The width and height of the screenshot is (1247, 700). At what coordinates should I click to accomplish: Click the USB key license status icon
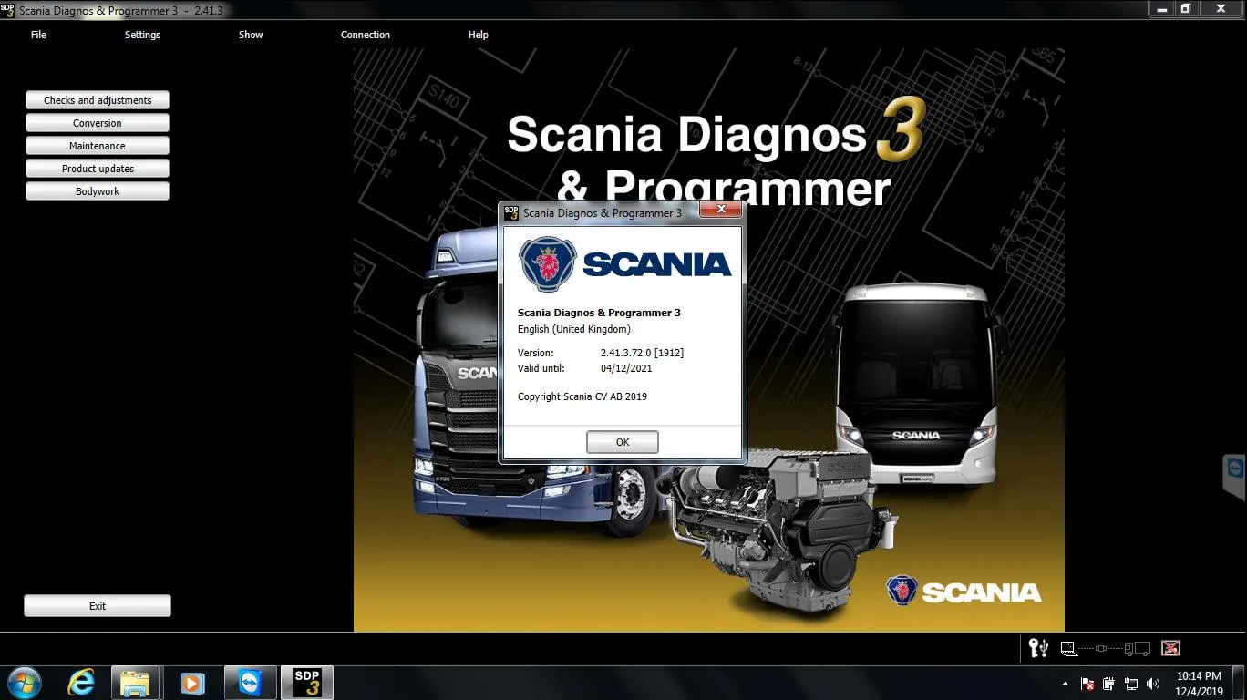click(x=1038, y=648)
